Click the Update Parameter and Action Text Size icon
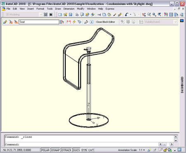186x153 pixels. pyautogui.click(x=86, y=22)
